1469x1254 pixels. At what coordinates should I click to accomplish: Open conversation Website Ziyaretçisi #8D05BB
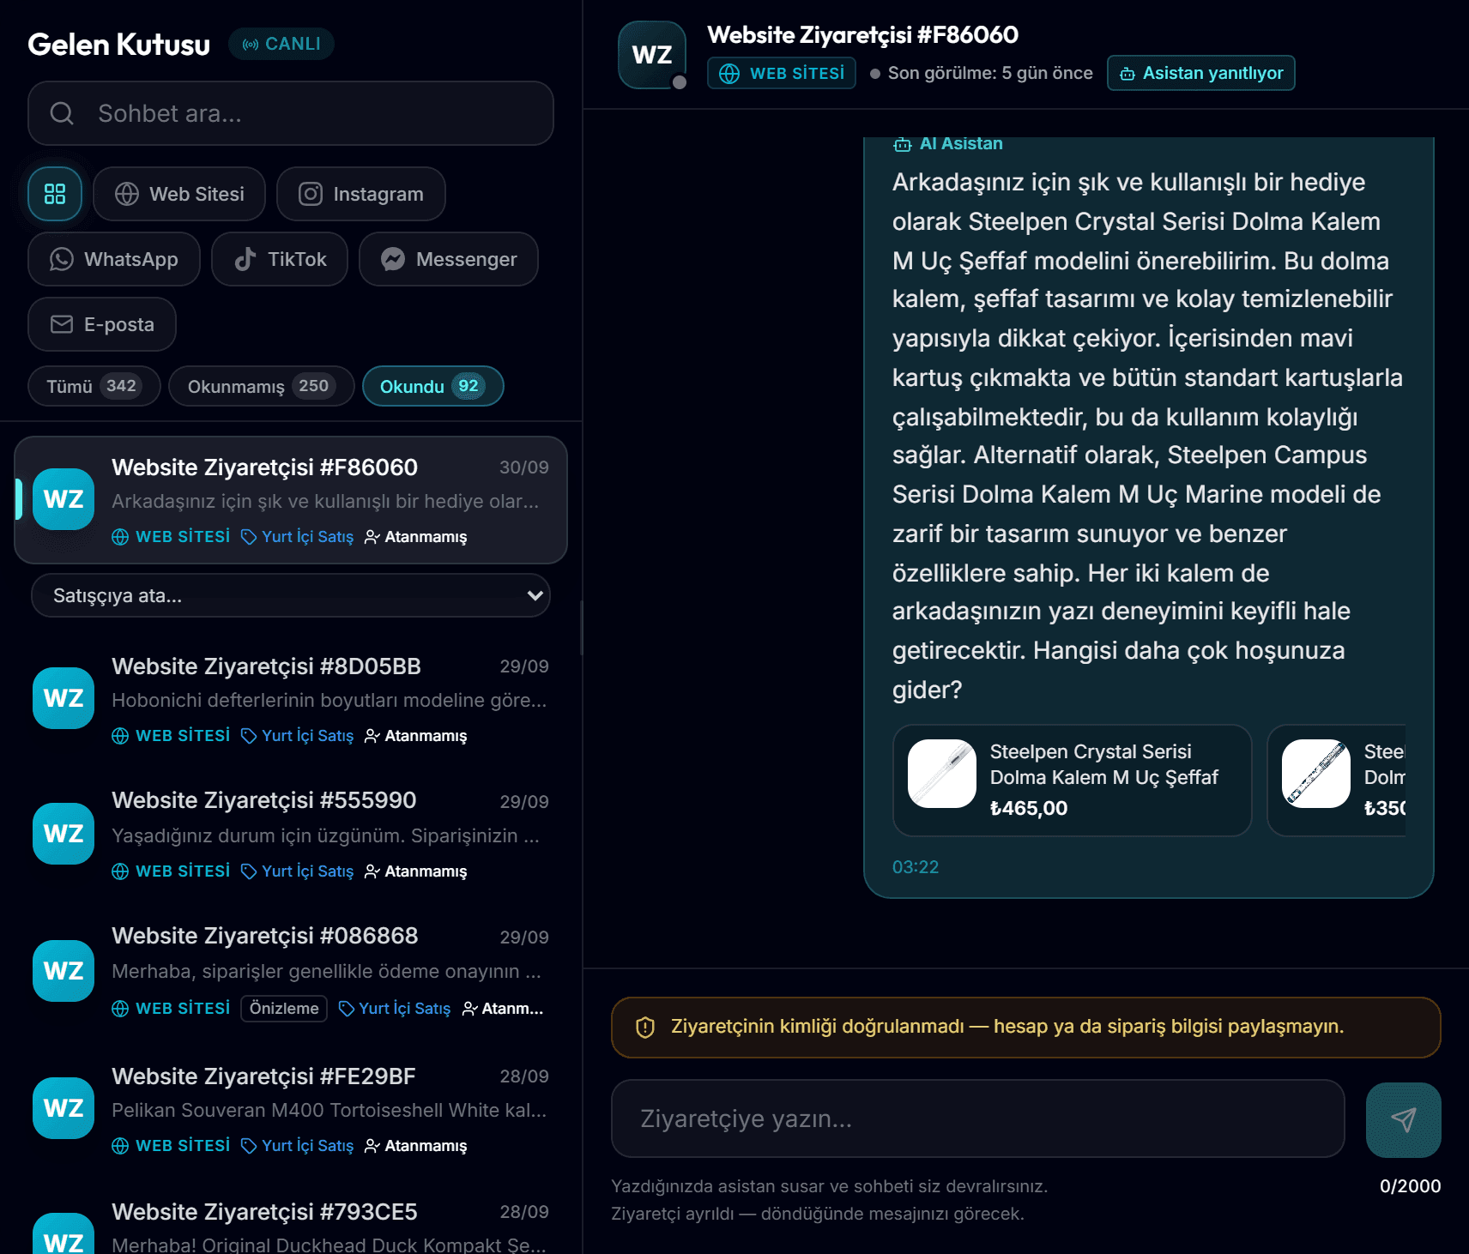291,700
